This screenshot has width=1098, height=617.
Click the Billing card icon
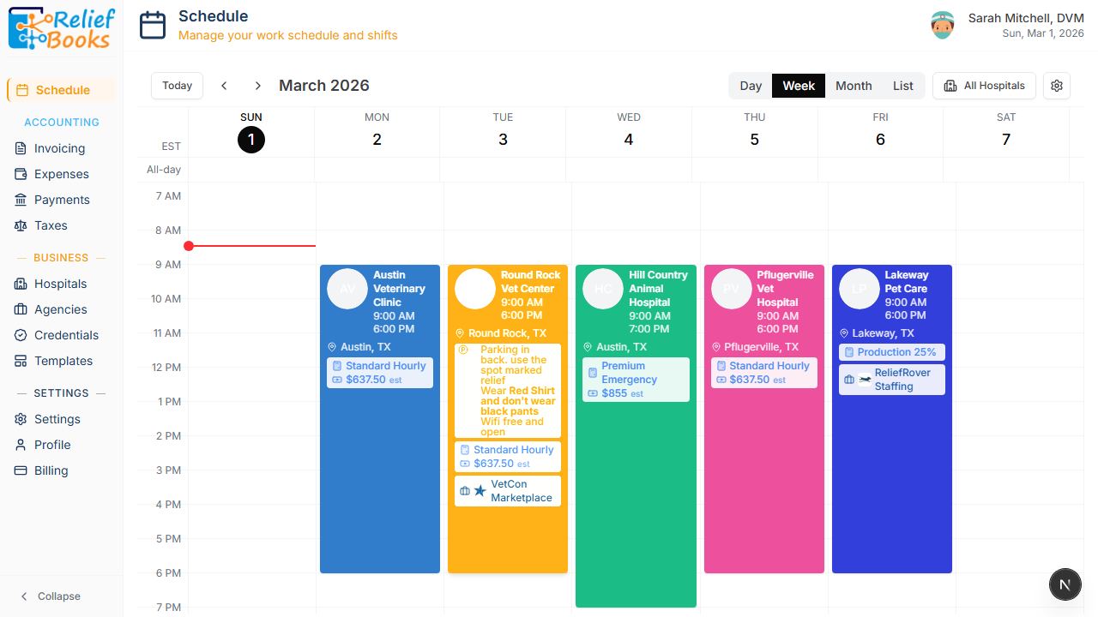point(21,470)
